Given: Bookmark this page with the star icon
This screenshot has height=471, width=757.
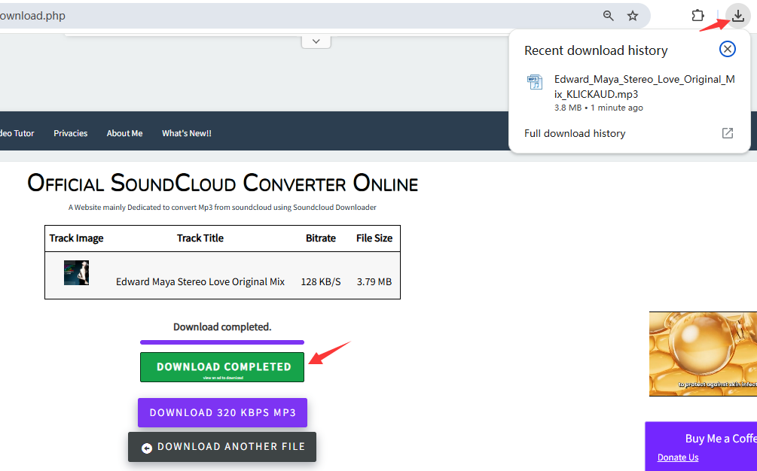Looking at the screenshot, I should [x=633, y=16].
